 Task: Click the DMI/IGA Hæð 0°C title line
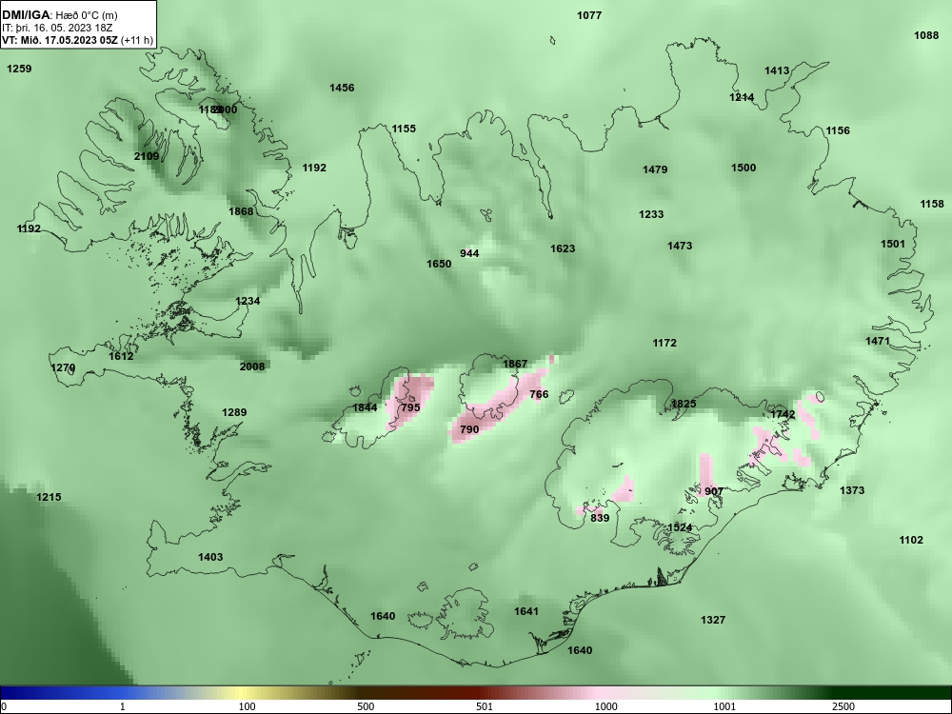[x=59, y=15]
